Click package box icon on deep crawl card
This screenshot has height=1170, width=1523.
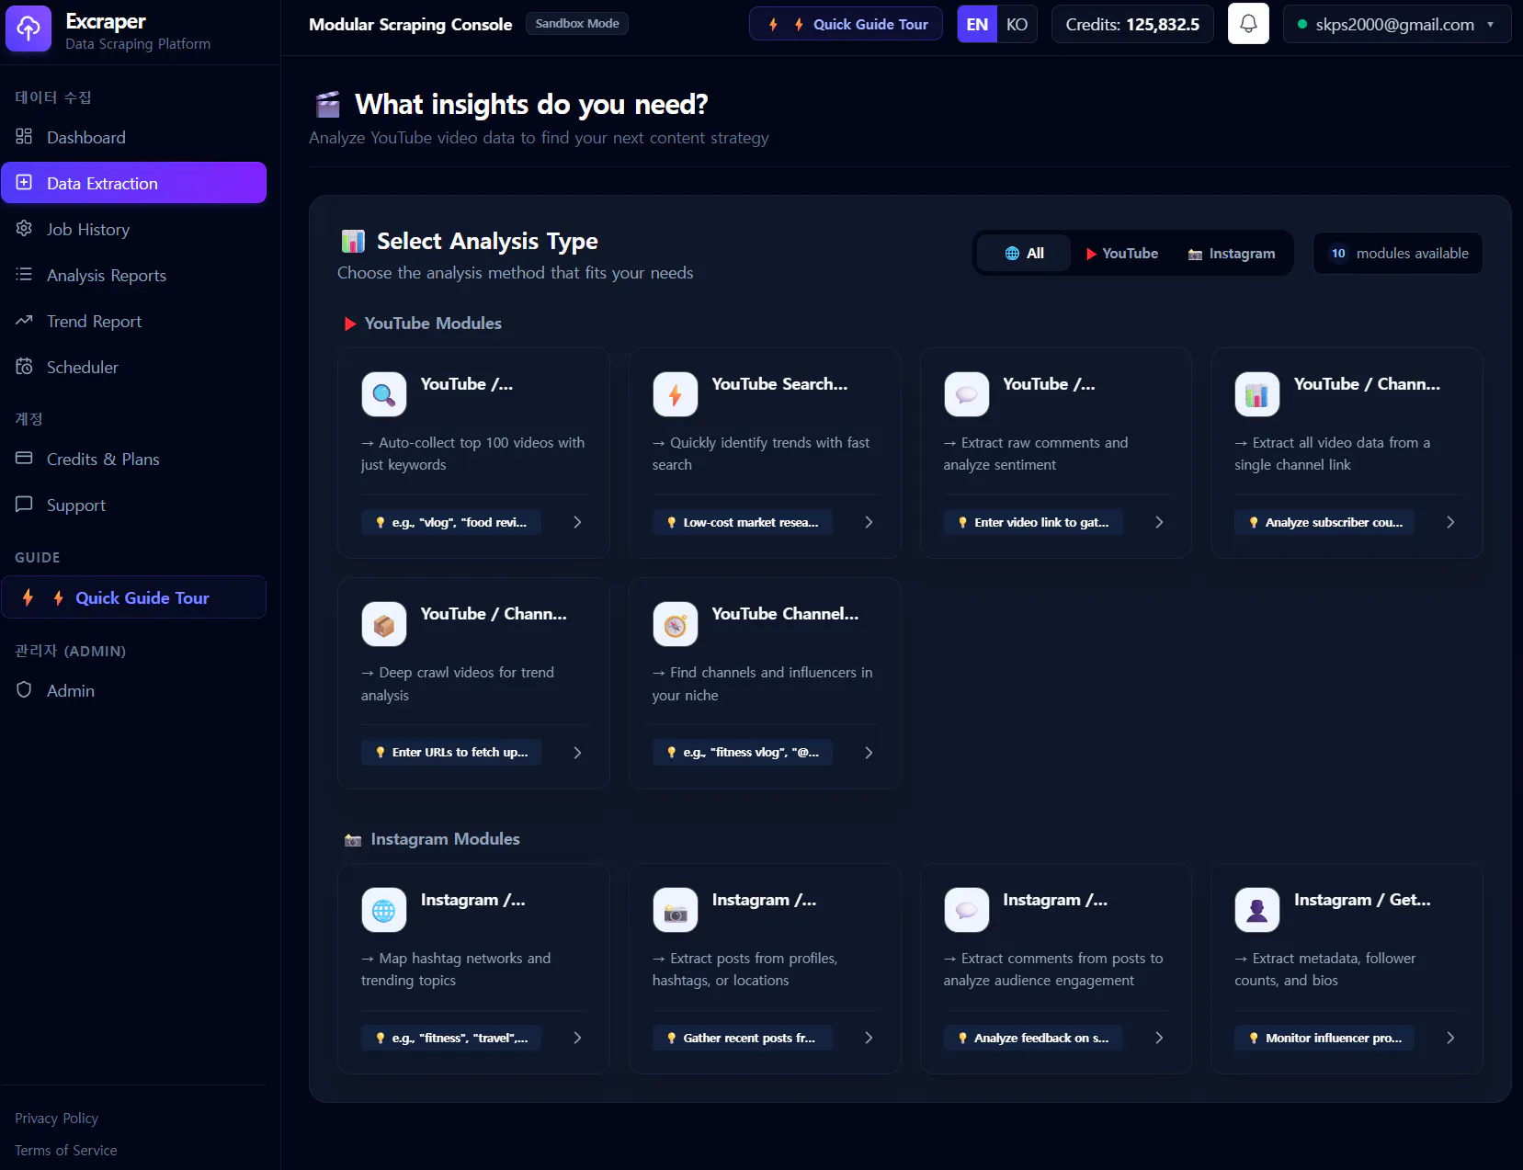(384, 625)
